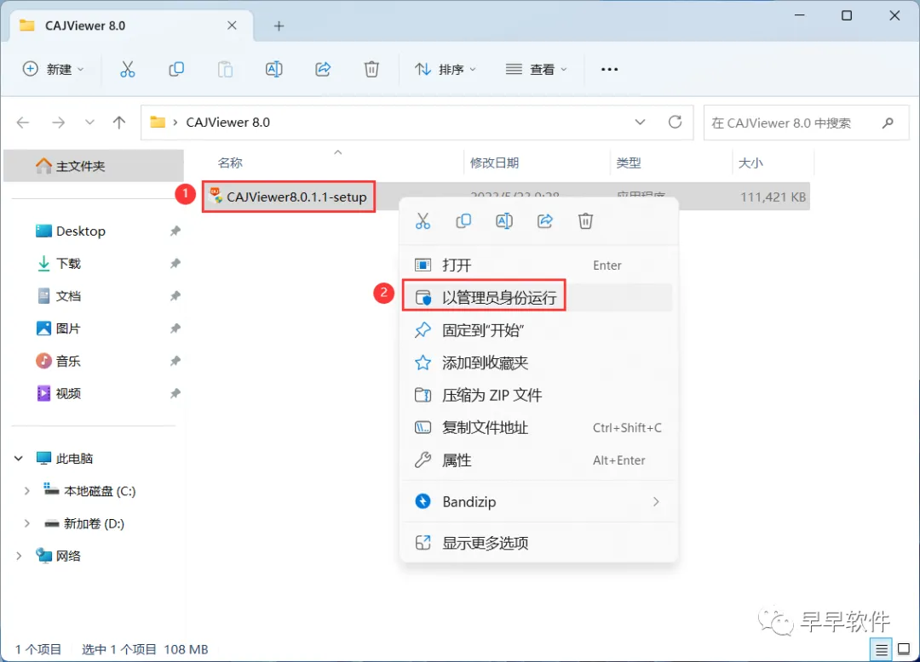This screenshot has height=662, width=920.
Task: Open the Bandizip submenu
Action: (x=538, y=501)
